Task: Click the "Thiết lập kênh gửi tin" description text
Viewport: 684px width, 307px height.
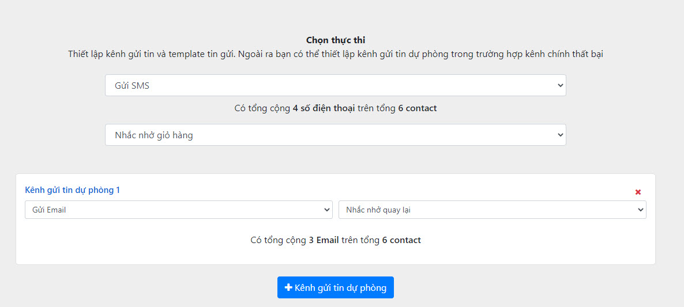Action: (x=335, y=54)
